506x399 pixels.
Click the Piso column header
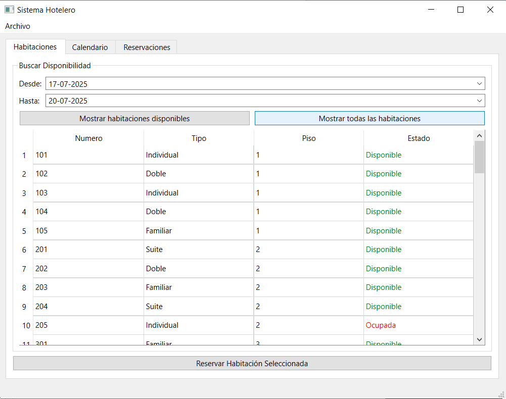[x=309, y=138]
